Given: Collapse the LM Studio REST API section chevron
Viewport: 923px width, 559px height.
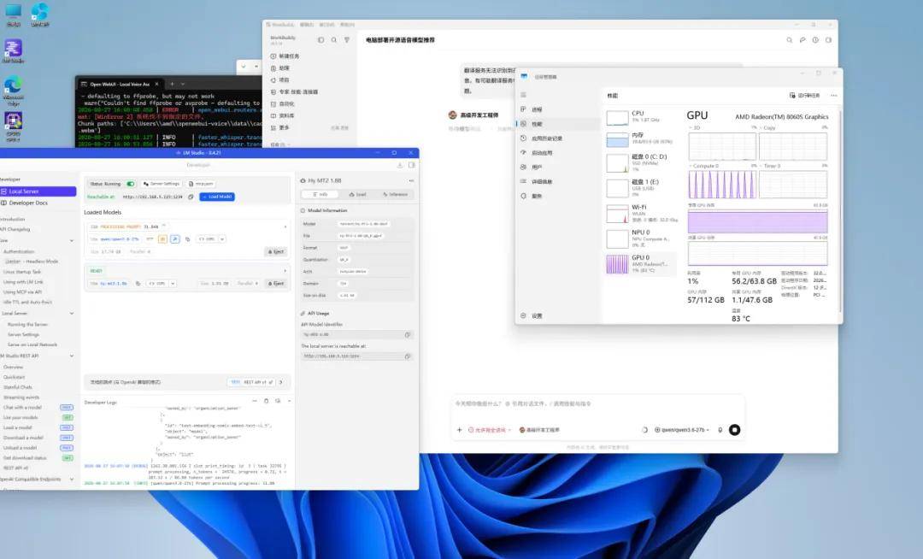Looking at the screenshot, I should coord(72,356).
